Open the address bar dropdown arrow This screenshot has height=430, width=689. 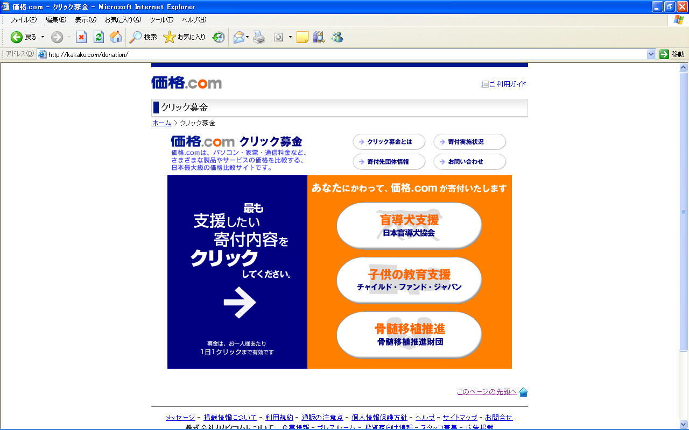(x=651, y=54)
